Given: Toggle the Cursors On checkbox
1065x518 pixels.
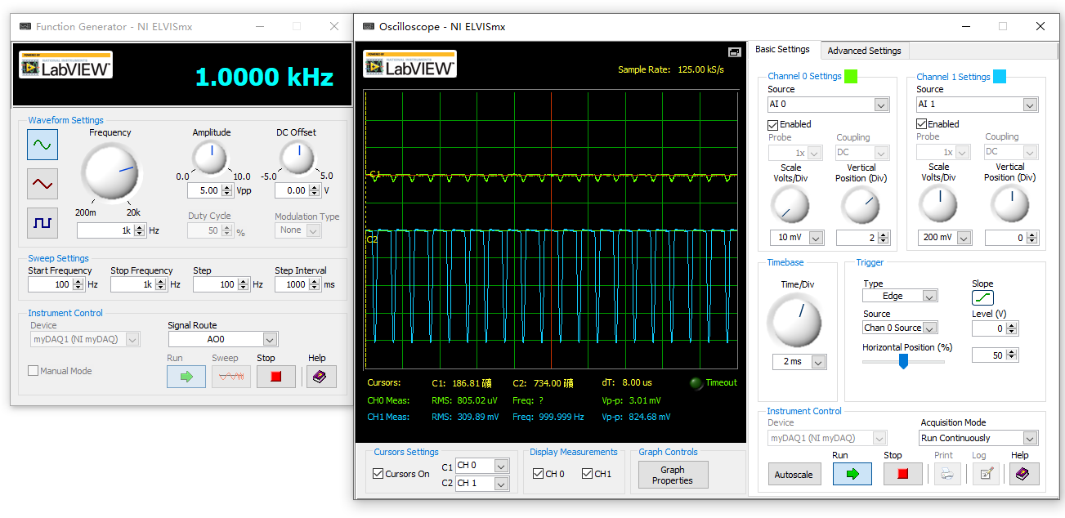Looking at the screenshot, I should (x=378, y=474).
